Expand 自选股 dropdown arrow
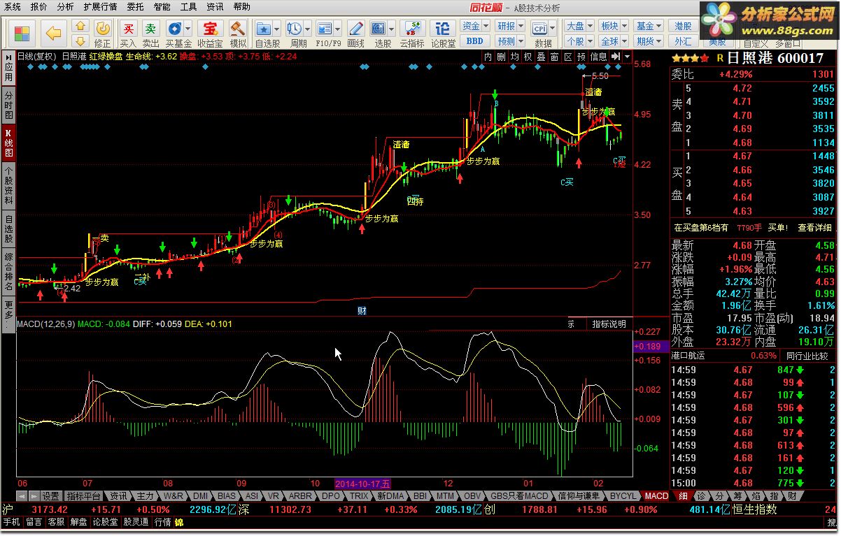The height and width of the screenshot is (536, 841). click(x=277, y=29)
